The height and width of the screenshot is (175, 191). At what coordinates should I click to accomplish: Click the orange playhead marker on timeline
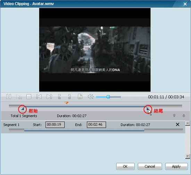point(66,103)
